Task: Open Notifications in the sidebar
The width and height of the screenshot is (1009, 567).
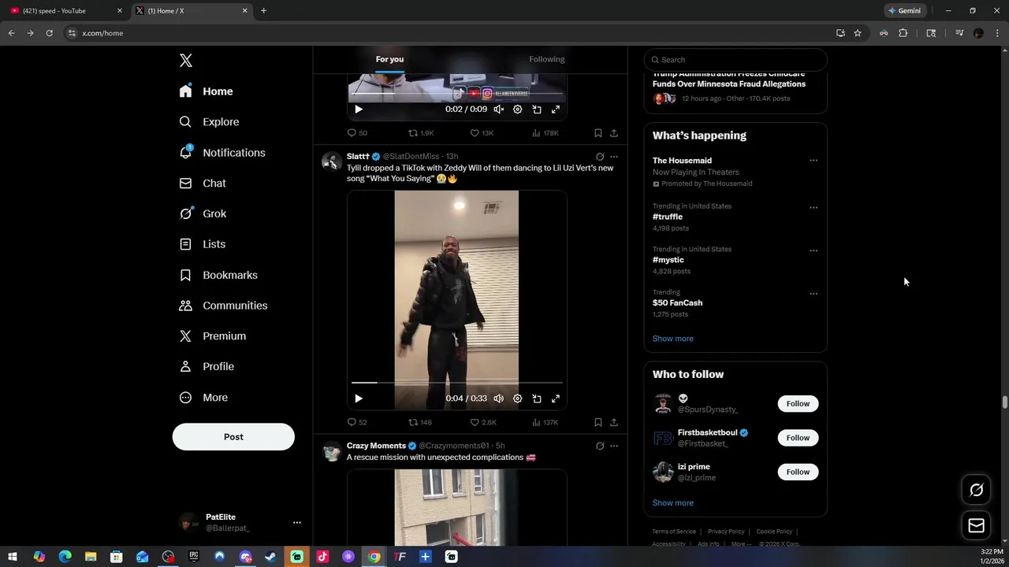Action: tap(222, 153)
